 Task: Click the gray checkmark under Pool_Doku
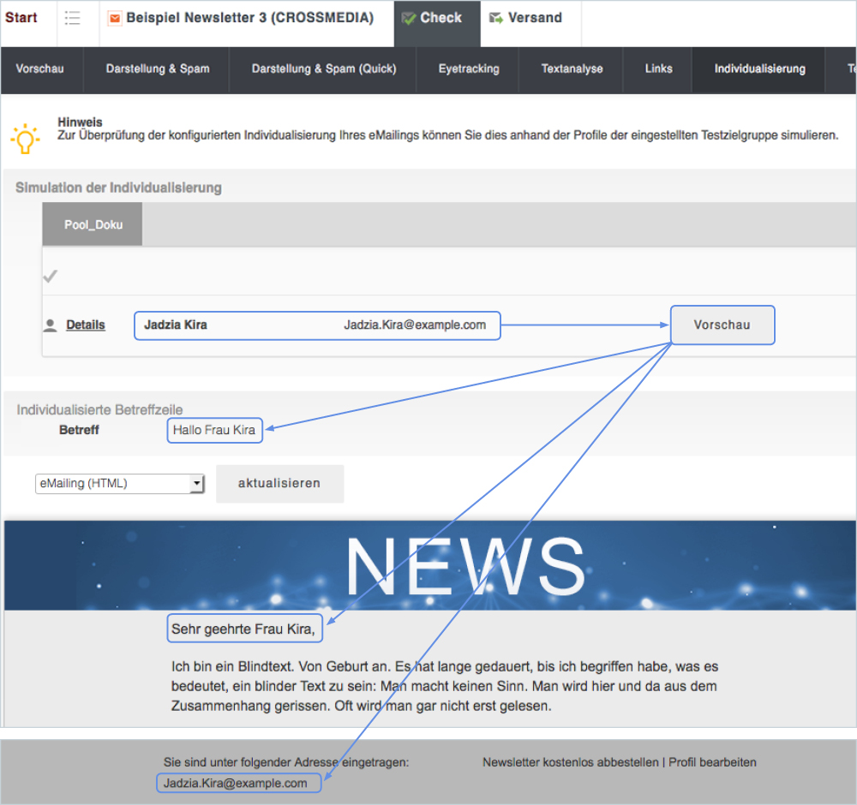51,276
